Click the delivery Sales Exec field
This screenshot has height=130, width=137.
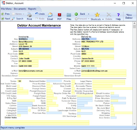pyautogui.click(x=89, y=68)
